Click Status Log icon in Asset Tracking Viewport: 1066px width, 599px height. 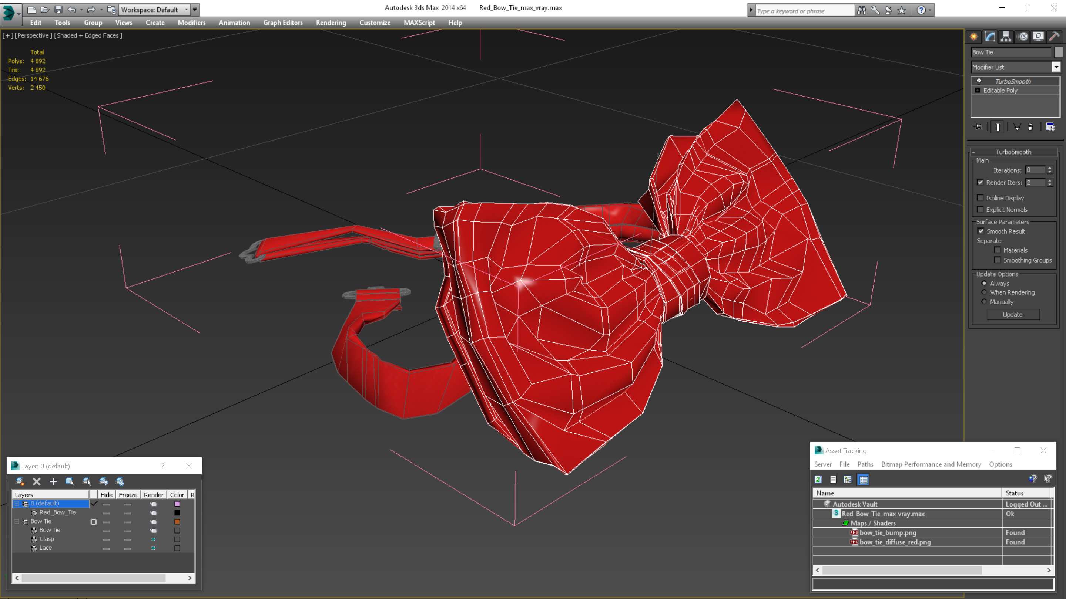coord(833,480)
